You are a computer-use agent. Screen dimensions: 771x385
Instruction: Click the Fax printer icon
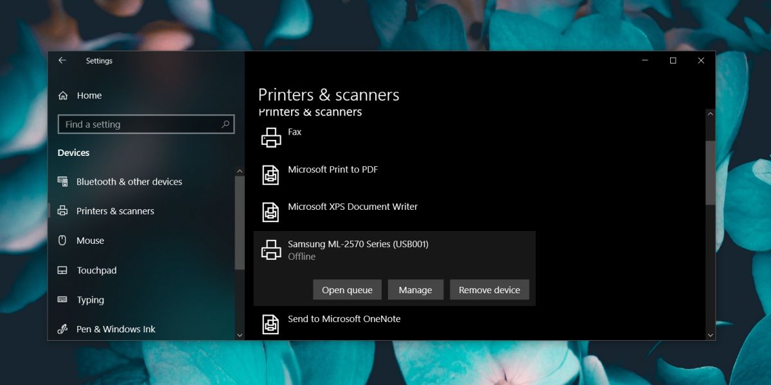[x=271, y=137]
